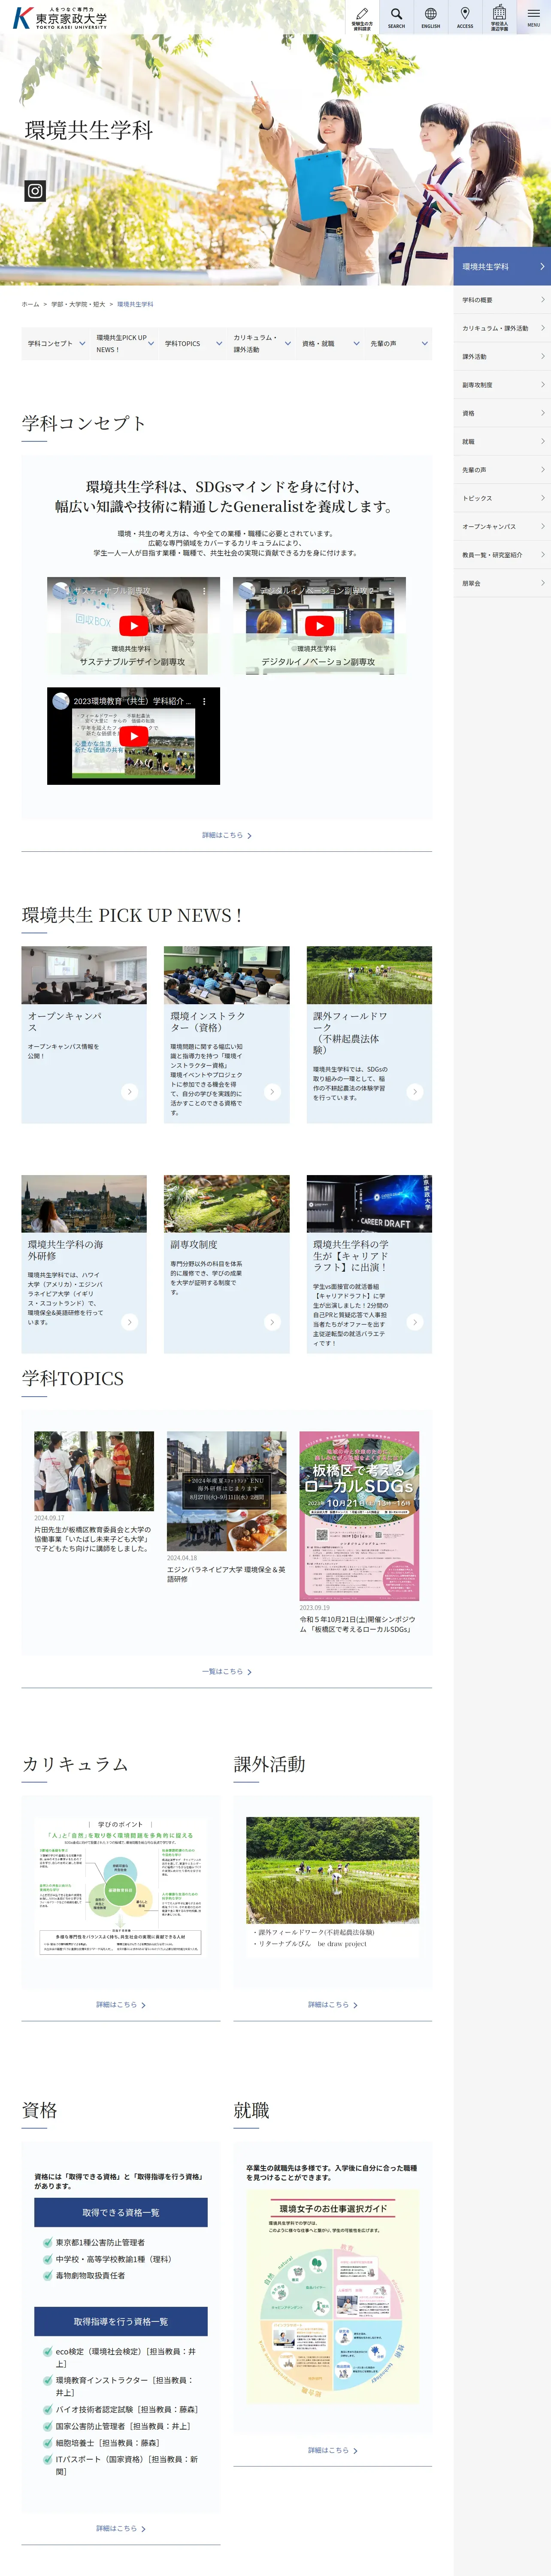Switch language via the ENGLISH globe icon
Viewport: 551px width, 2576px height.
coord(431,17)
